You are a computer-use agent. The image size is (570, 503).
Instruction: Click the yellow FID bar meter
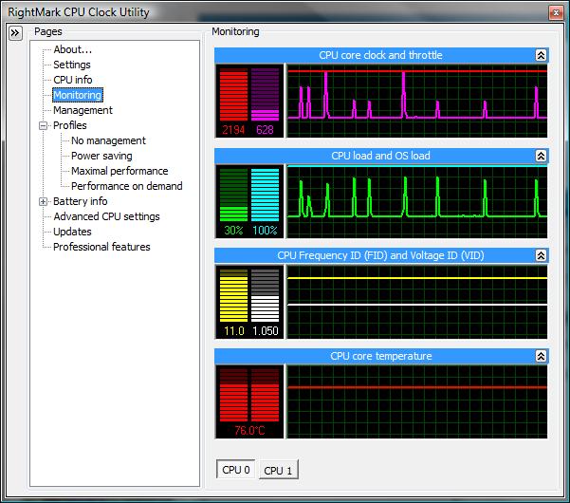pos(233,295)
